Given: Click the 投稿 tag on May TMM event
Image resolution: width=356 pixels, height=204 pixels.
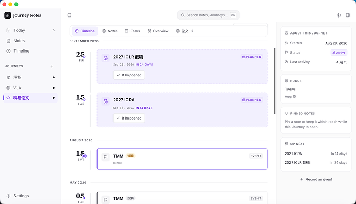Looking at the screenshot, I should tap(131, 198).
